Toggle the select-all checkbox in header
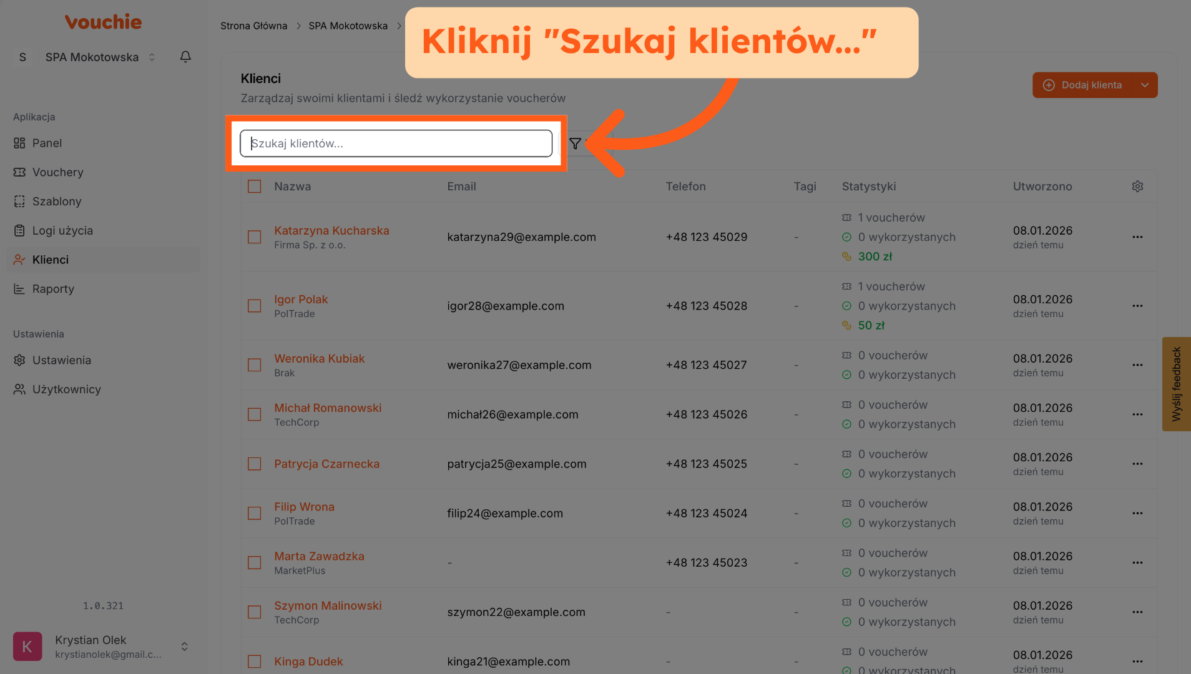 coord(254,187)
